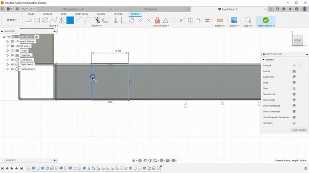Toggle Show Points checkbox
This screenshot has width=309, height=173.
[x=294, y=100]
